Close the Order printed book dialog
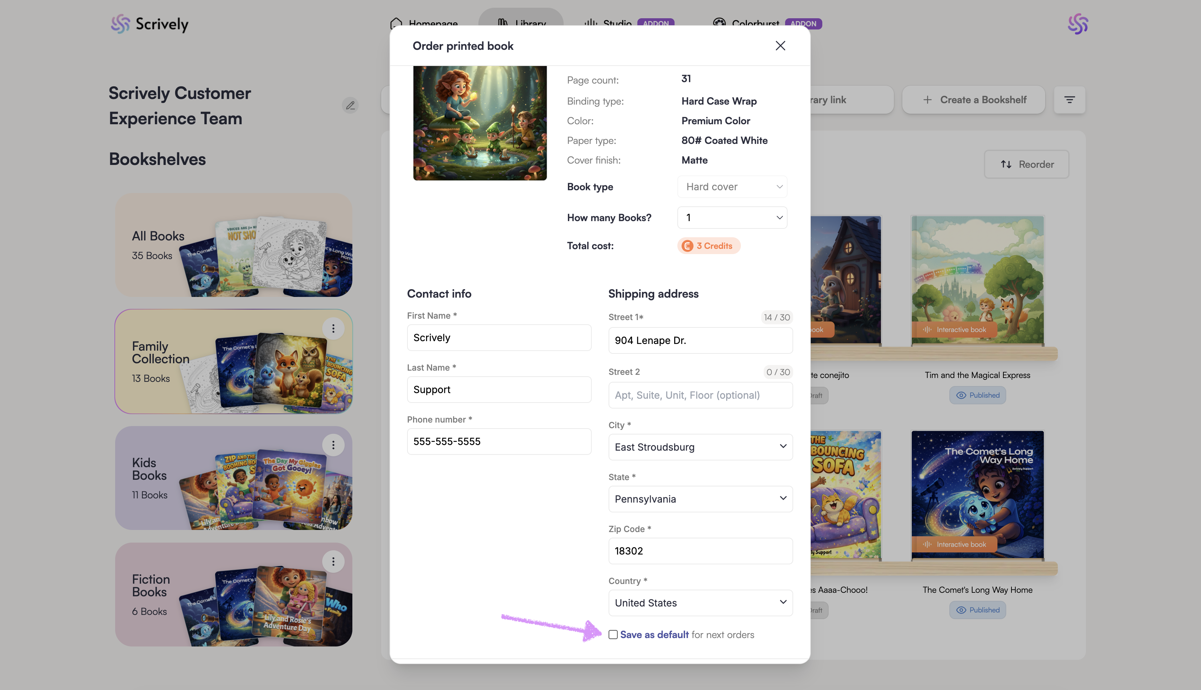 coord(780,46)
